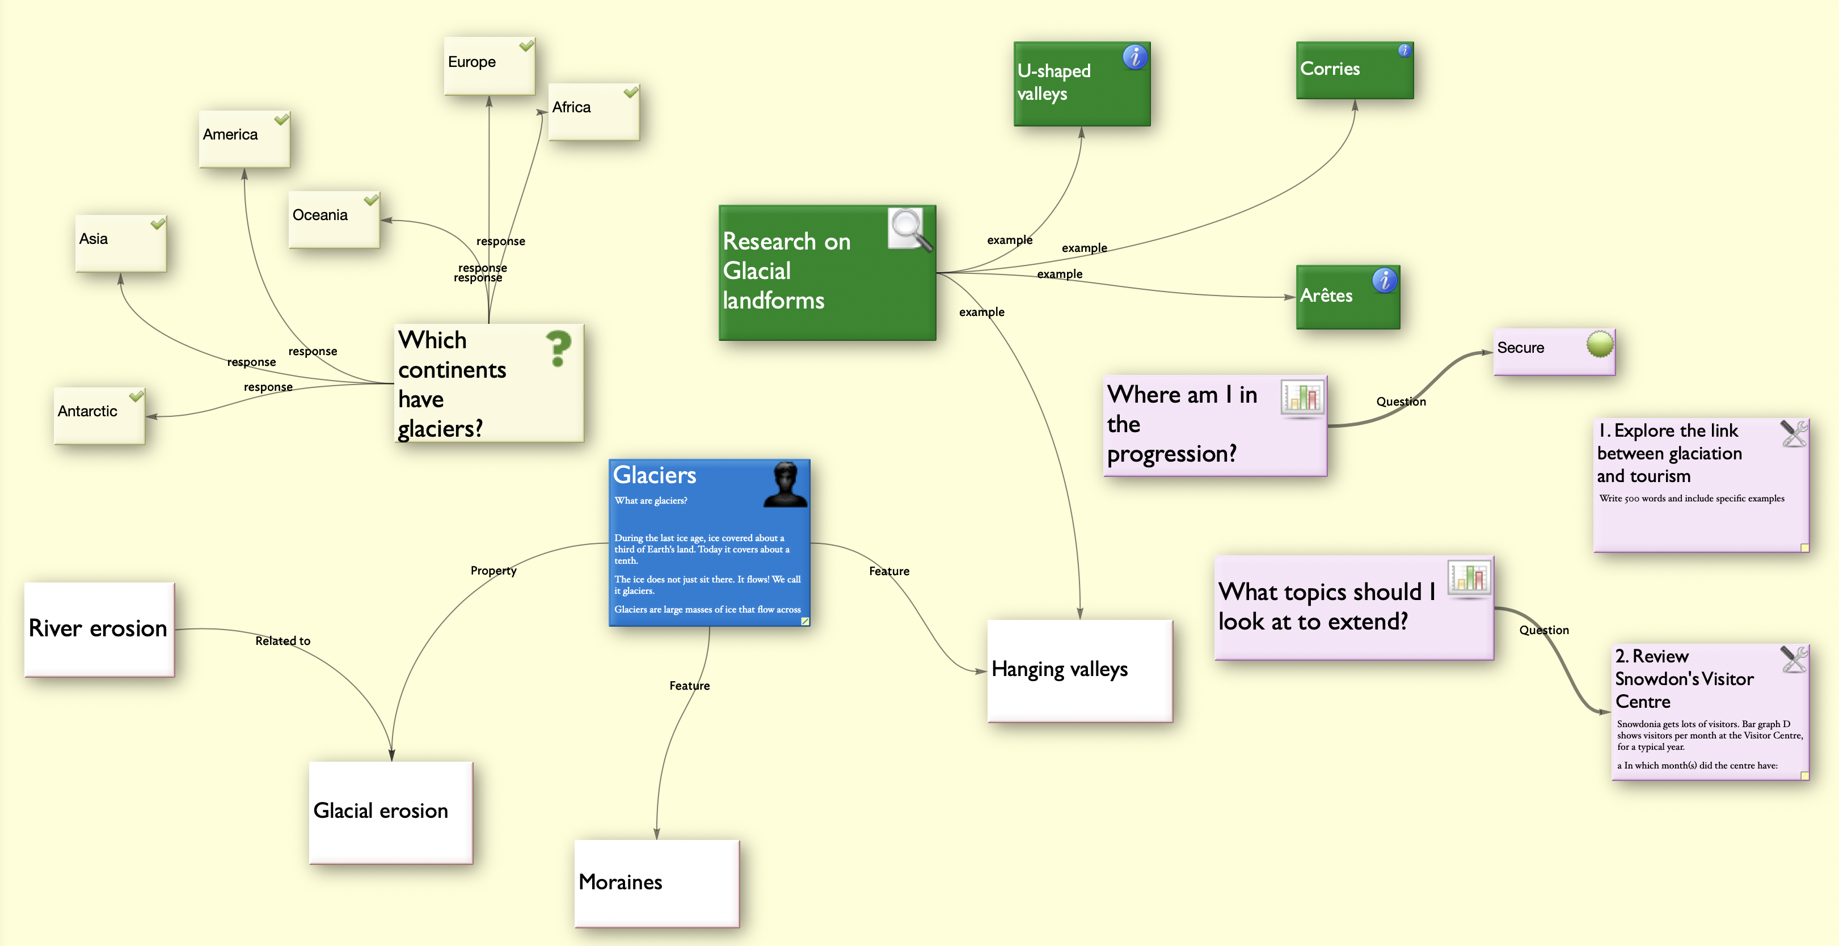Image resolution: width=1839 pixels, height=946 pixels.
Task: Toggle checkmark on Antarctic node
Action: [x=136, y=396]
